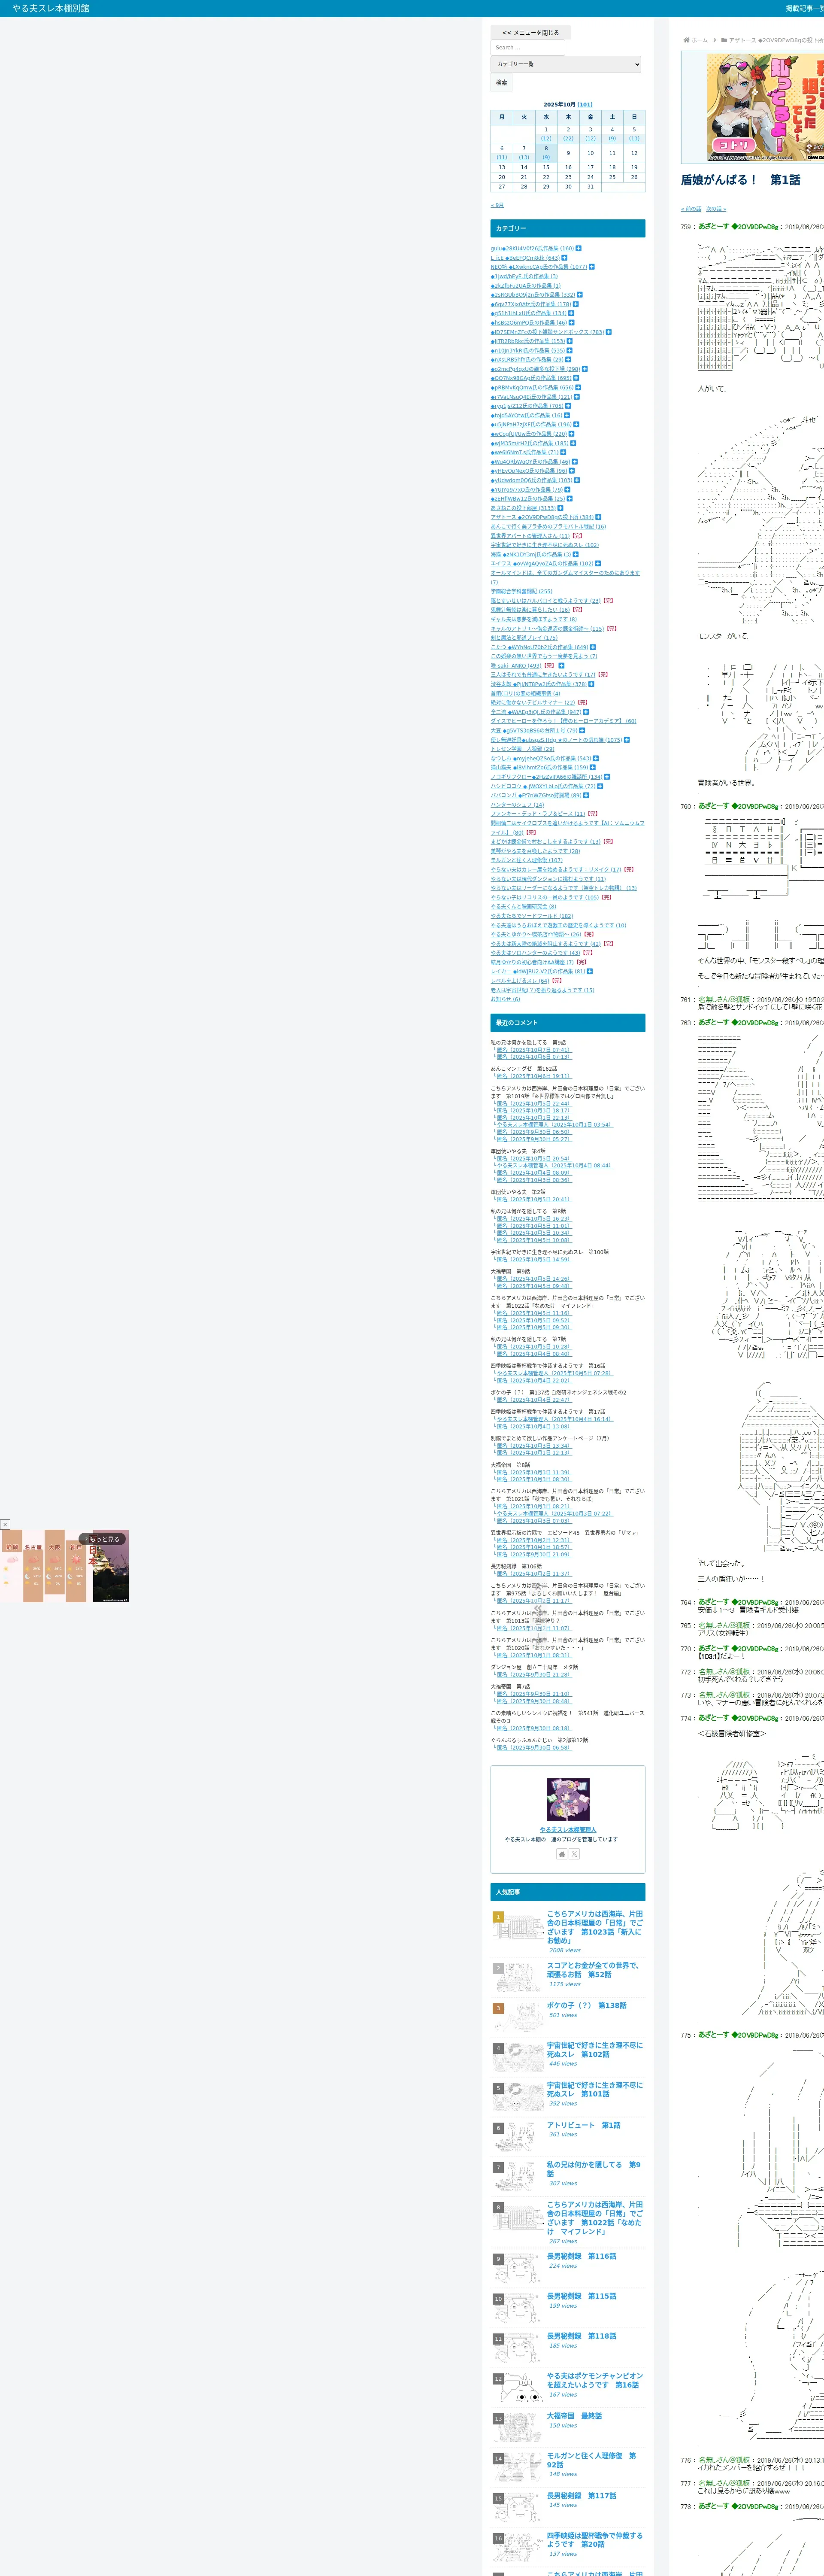Image resolution: width=824 pixels, height=2576 pixels.
Task: Click the メニューを閉じる button
Action: pos(530,32)
